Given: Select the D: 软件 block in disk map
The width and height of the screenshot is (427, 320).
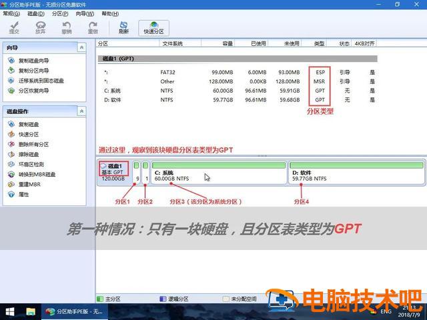Looking at the screenshot, I should tap(357, 173).
